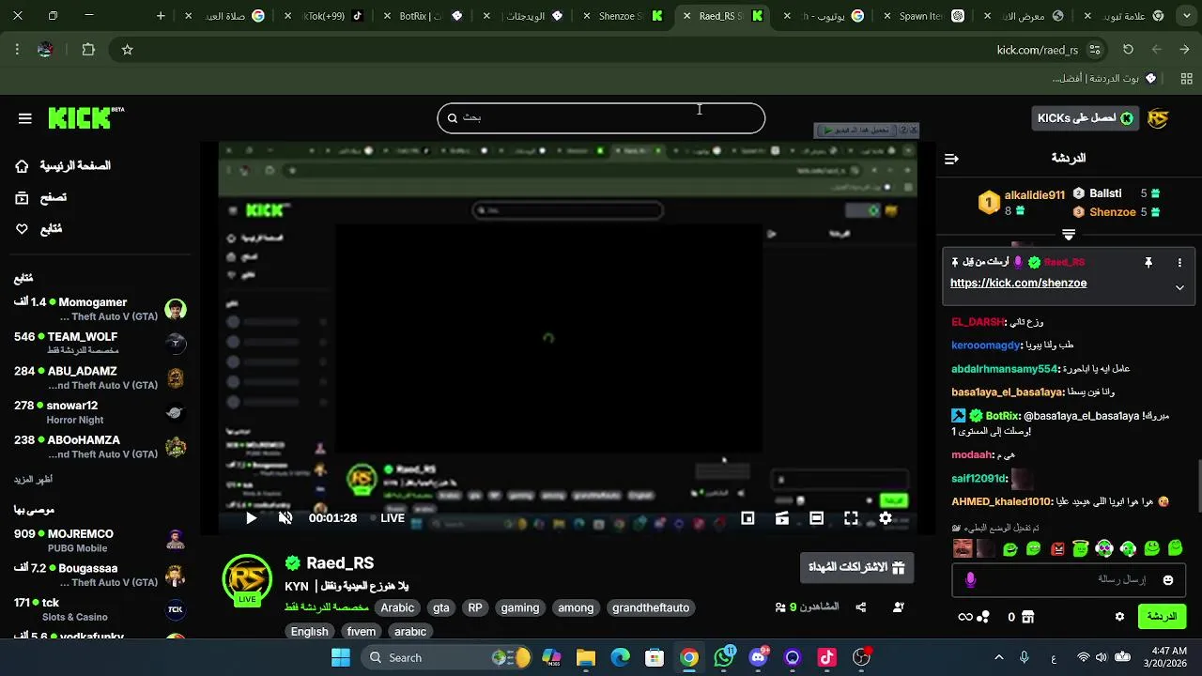Bookmark this page with the star icon

[x=128, y=50]
